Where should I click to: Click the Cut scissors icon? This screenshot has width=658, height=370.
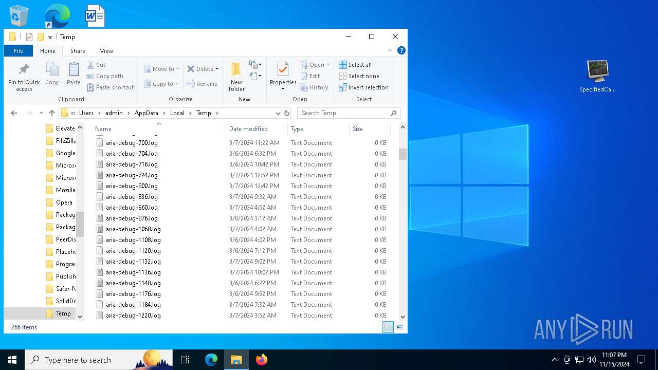90,65
